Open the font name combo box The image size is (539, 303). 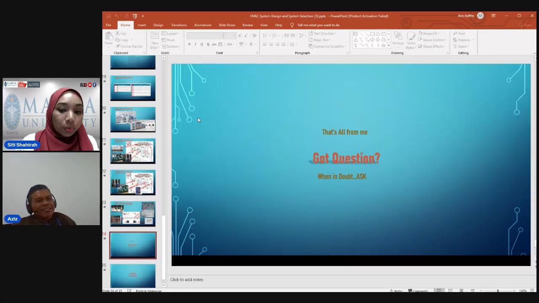[x=205, y=36]
